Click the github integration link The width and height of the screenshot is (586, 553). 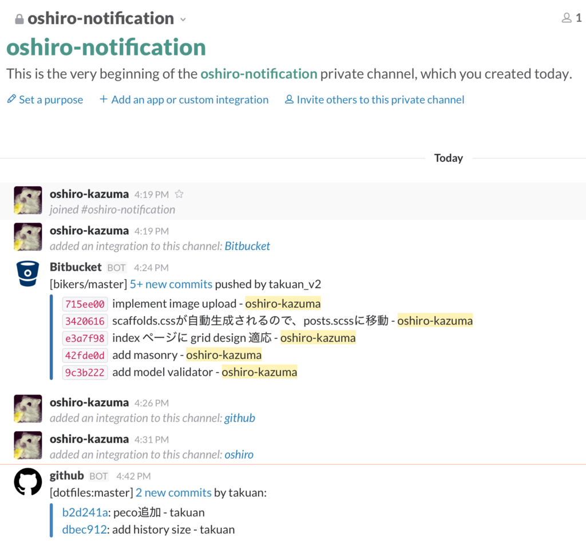tap(240, 418)
